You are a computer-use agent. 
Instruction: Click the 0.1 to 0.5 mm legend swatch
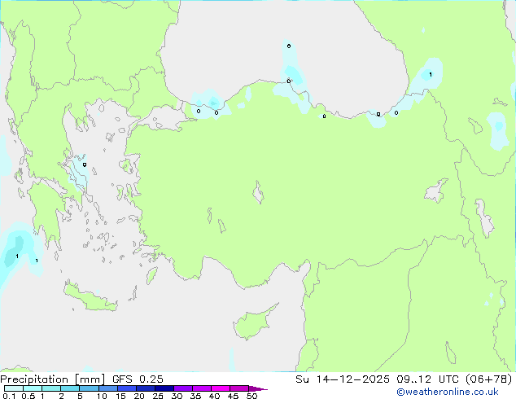point(14,388)
